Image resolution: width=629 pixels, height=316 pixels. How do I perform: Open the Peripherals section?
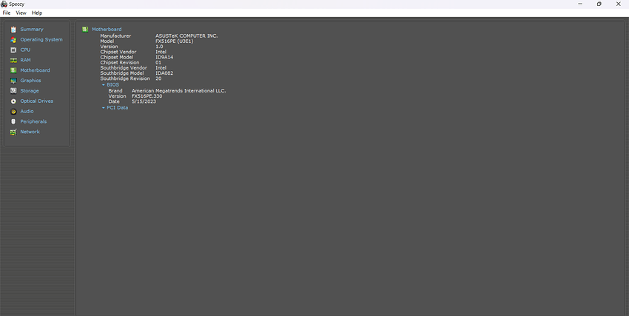33,121
